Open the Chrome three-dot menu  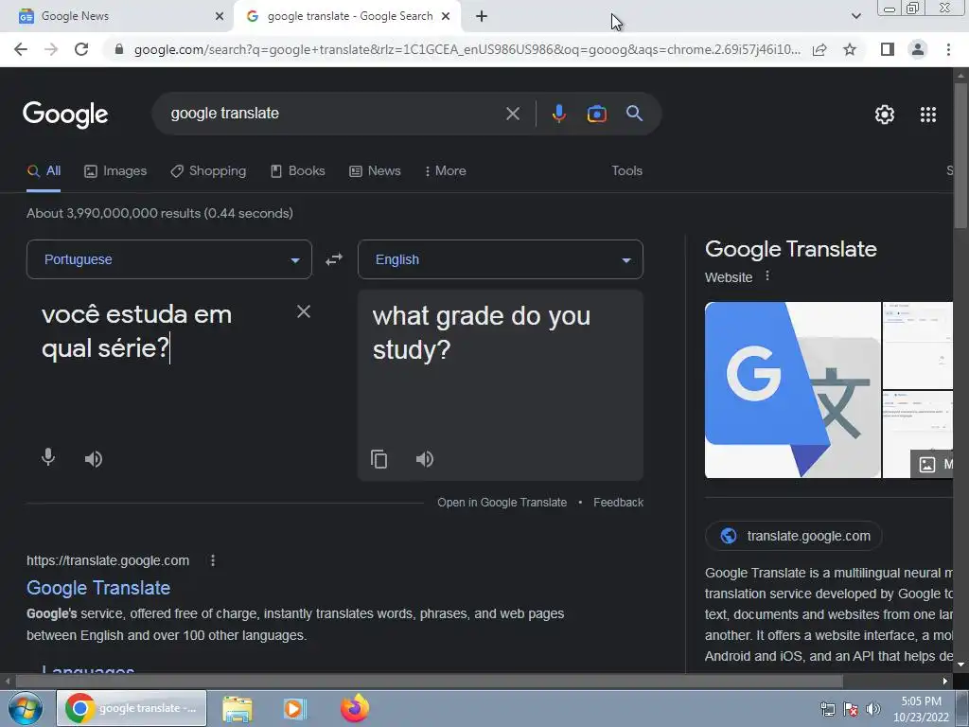point(948,49)
